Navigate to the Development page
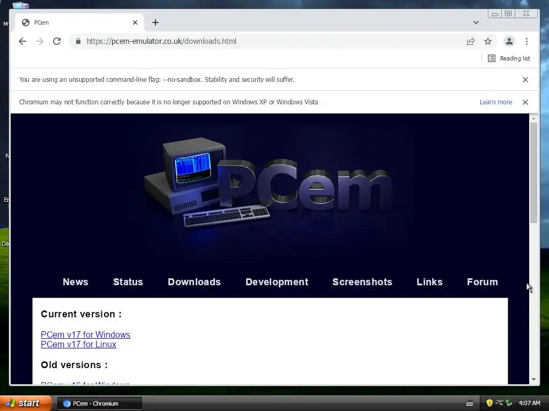549x411 pixels. pyautogui.click(x=277, y=282)
